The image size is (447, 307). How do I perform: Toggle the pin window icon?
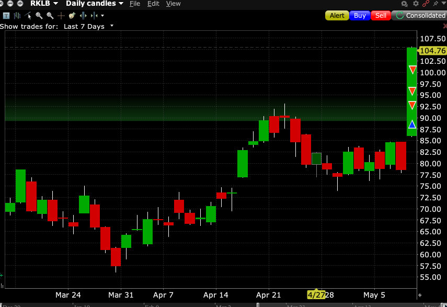click(x=435, y=4)
